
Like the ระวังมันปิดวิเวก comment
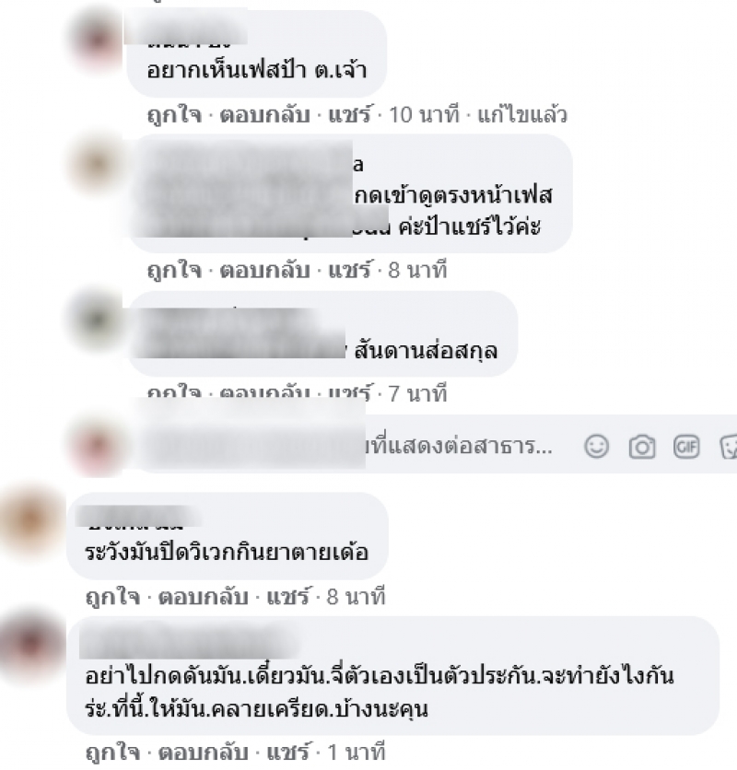point(113,597)
